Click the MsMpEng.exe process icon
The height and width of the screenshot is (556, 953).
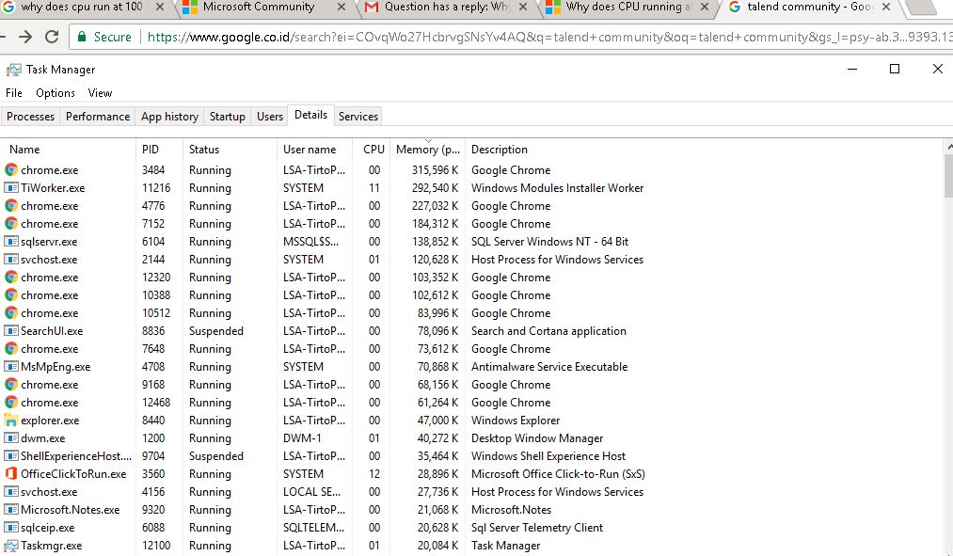click(11, 366)
